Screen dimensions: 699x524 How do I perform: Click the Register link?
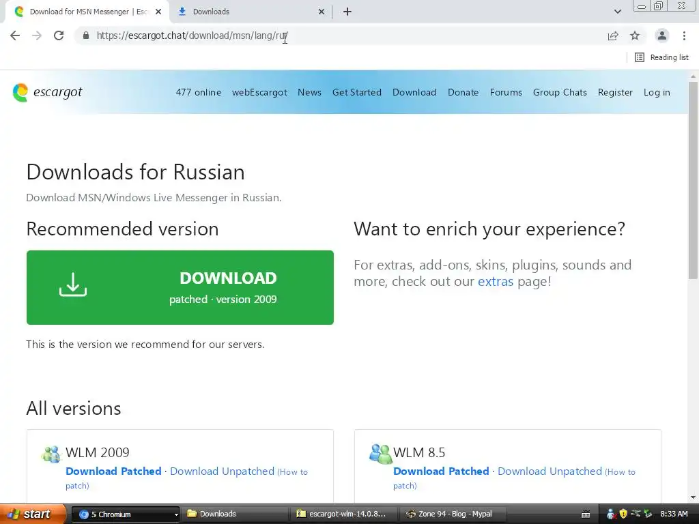pyautogui.click(x=615, y=92)
